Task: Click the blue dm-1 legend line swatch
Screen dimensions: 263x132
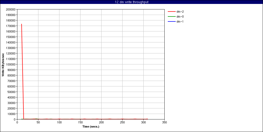Action: tap(171, 21)
